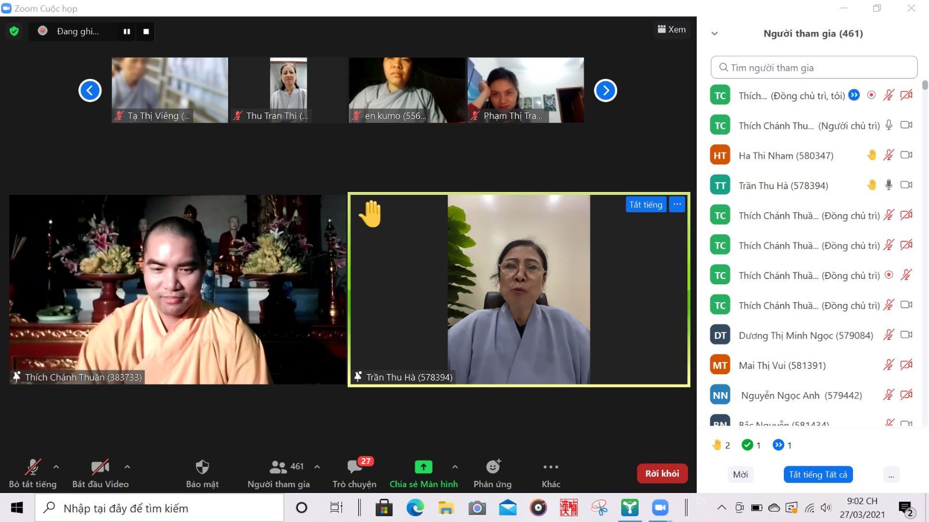Toggle camera icon for Trần Thu Hà in list

pos(906,185)
